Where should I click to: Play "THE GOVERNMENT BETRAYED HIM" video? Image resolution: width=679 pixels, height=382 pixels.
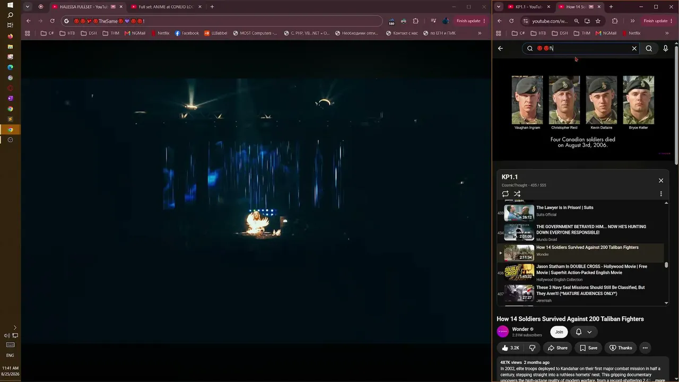[x=580, y=232]
